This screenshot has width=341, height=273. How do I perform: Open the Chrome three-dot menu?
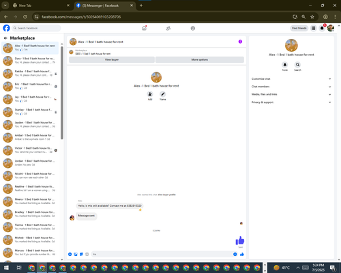(x=335, y=17)
